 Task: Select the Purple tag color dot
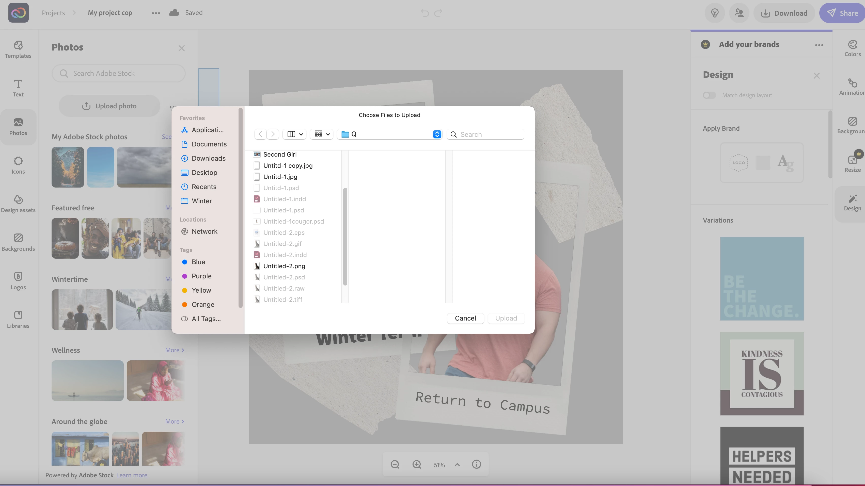point(184,276)
